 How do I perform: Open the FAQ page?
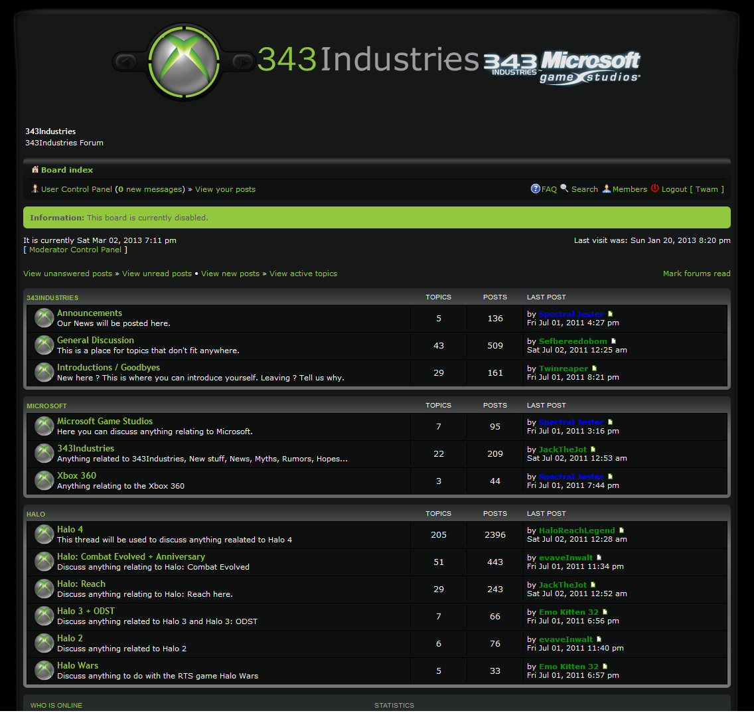(x=548, y=189)
